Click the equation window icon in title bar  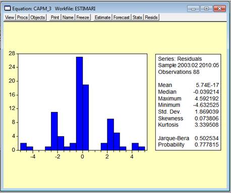pos(8,8)
